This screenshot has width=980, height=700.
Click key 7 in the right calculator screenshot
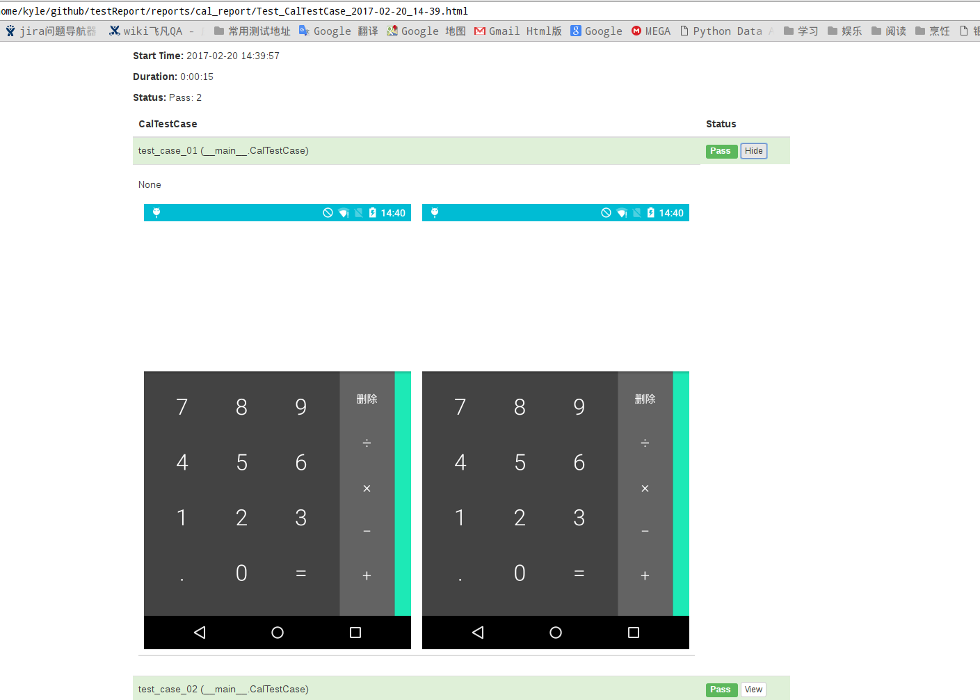coord(460,406)
